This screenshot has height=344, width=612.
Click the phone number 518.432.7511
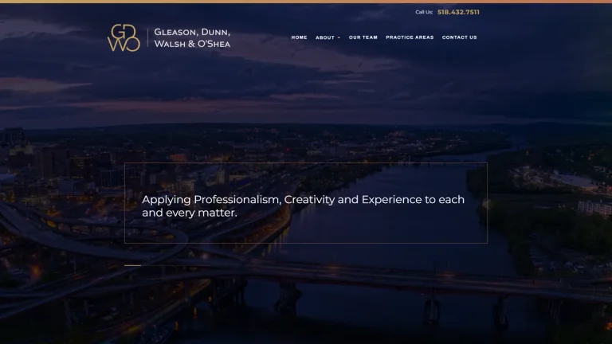pos(458,12)
